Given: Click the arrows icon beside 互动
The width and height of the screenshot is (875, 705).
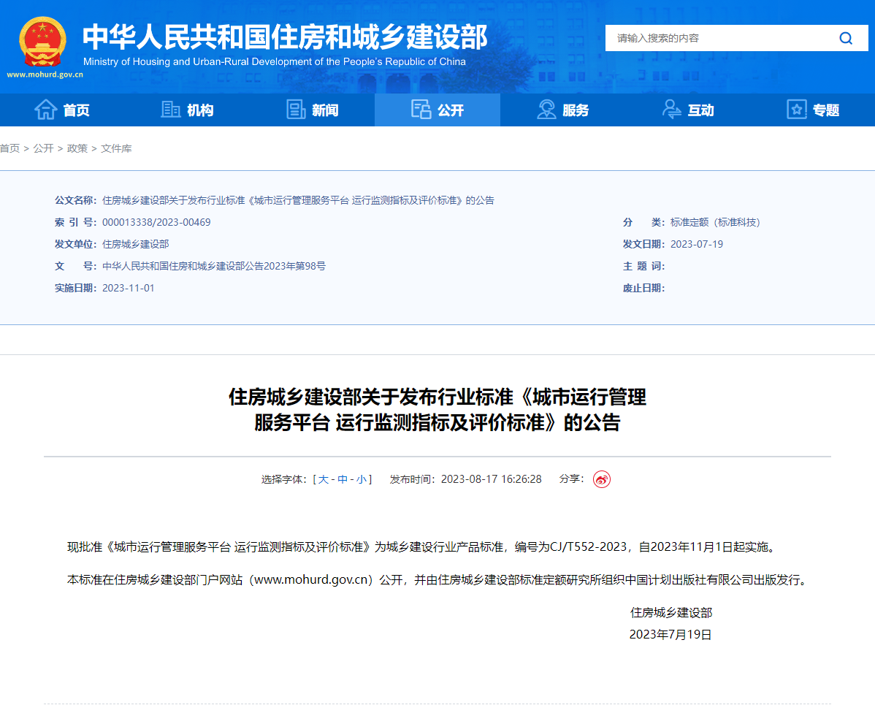Looking at the screenshot, I should 670,109.
